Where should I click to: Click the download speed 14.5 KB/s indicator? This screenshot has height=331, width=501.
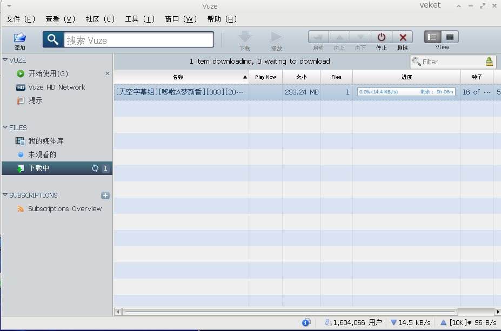(x=411, y=323)
